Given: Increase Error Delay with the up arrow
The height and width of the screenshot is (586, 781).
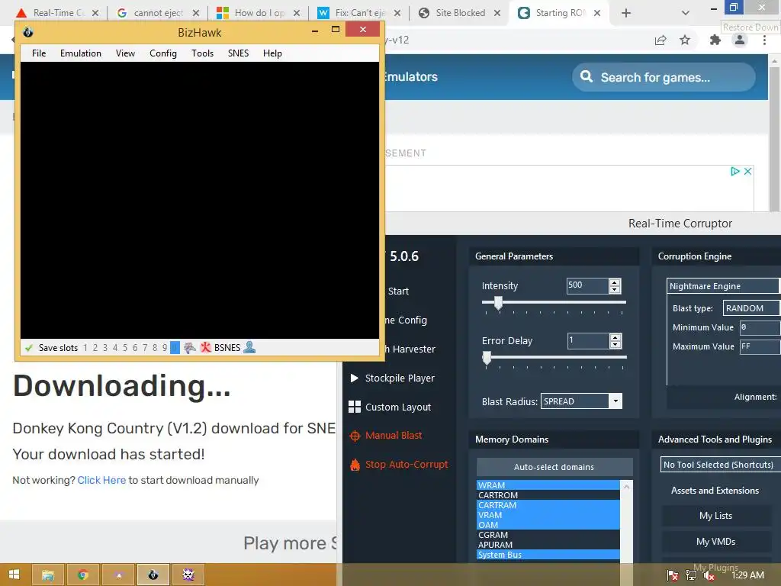Looking at the screenshot, I should click(615, 337).
